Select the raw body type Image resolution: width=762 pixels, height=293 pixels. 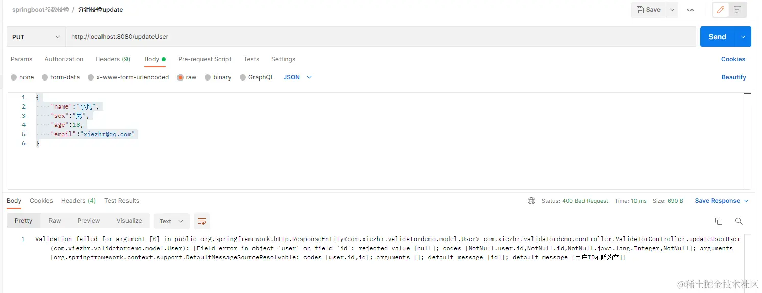coord(187,77)
